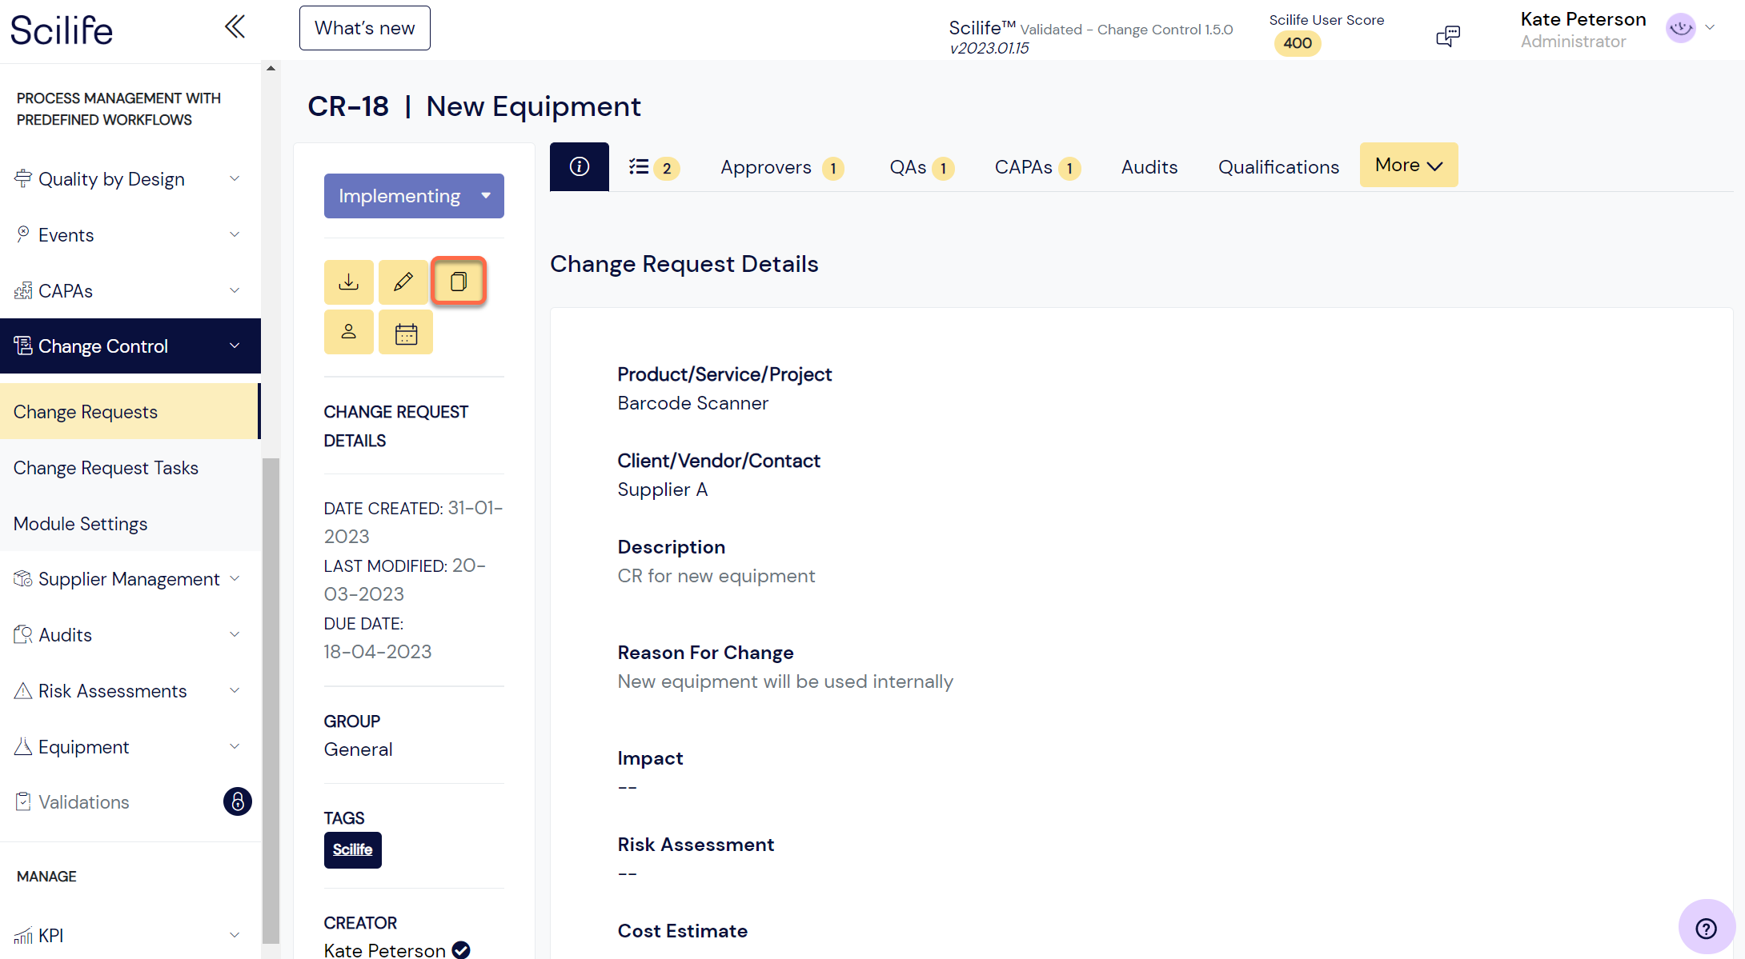Click the Audits sidebar icon
This screenshot has width=1745, height=959.
click(x=22, y=634)
